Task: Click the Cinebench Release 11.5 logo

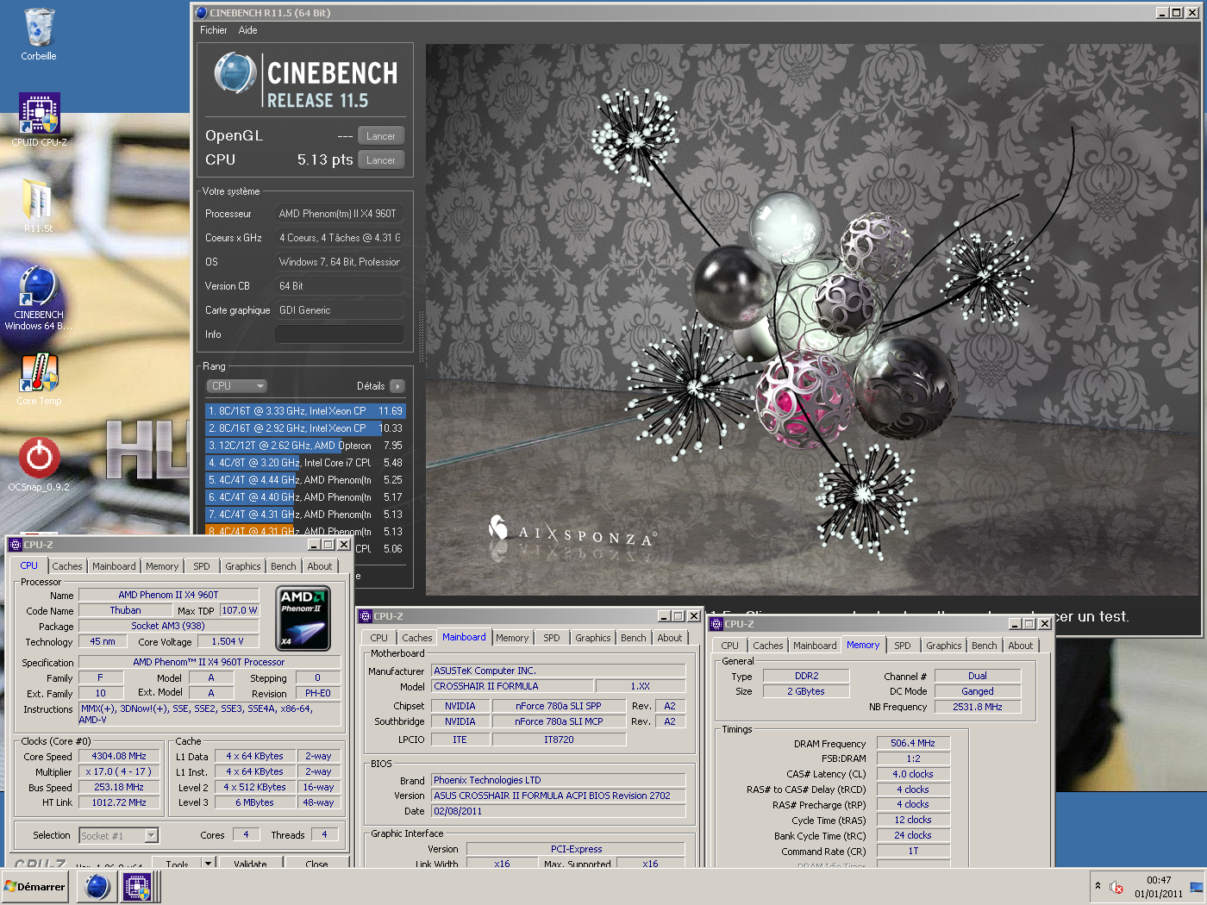Action: 305,80
